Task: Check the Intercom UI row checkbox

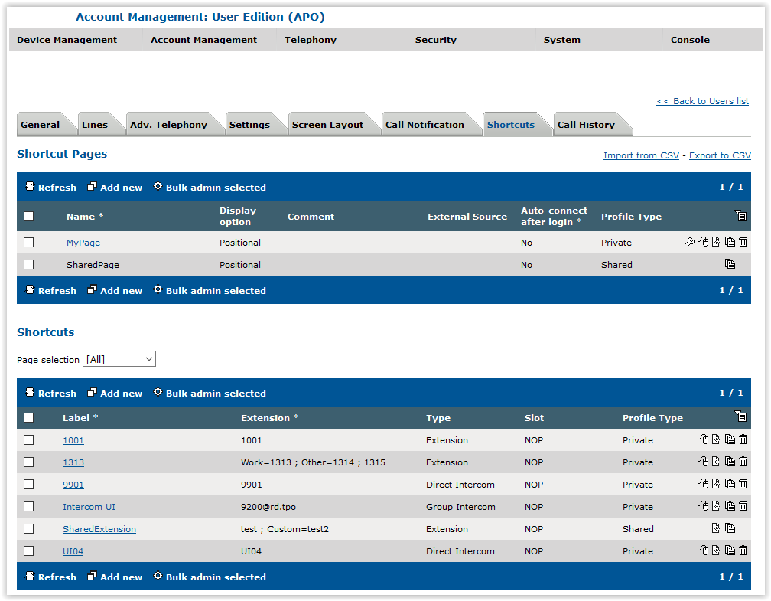Action: point(29,506)
